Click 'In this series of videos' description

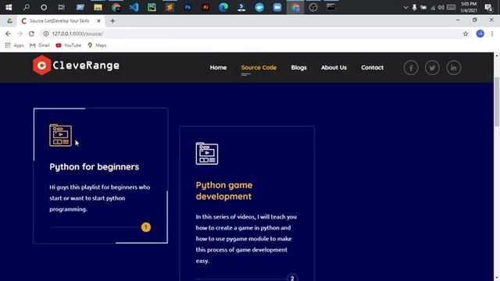point(246,239)
